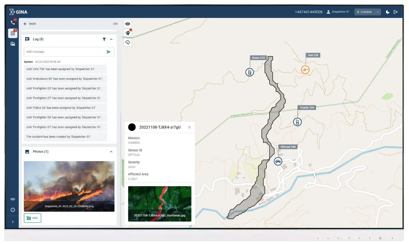409x244 pixels.
Task: Open the info icon in sidebar
Action: point(13,210)
